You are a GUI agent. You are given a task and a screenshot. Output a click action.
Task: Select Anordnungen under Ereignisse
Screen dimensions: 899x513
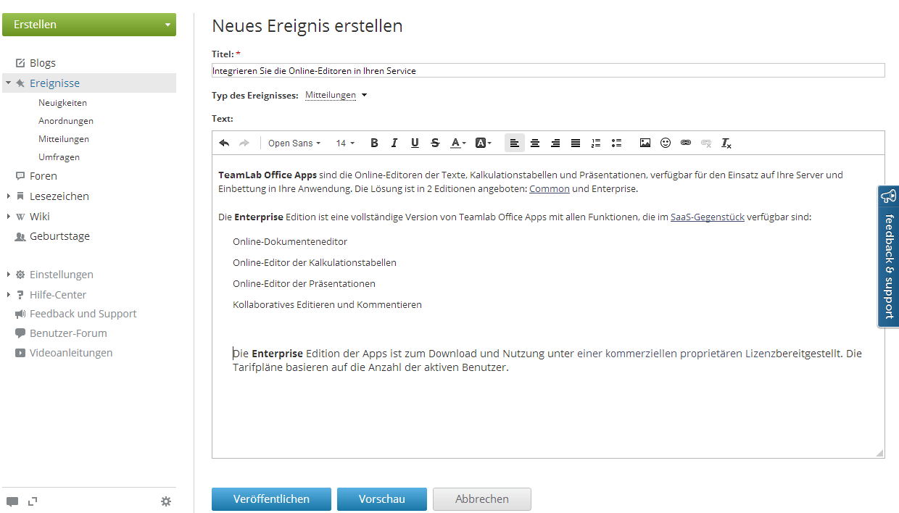coord(66,121)
